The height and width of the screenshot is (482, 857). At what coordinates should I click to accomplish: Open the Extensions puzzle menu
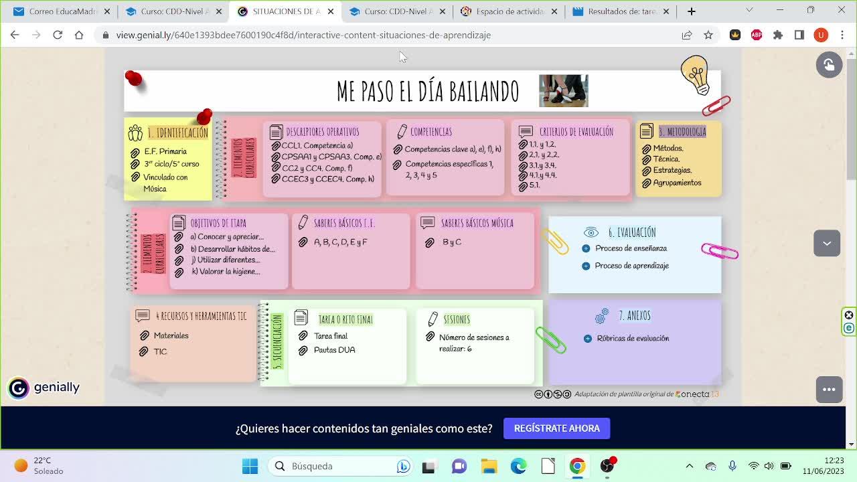tap(778, 35)
